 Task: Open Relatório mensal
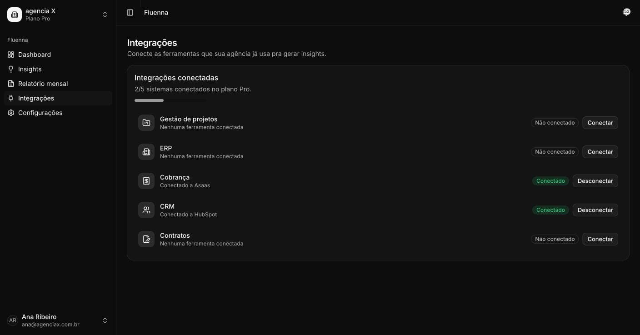point(58,84)
